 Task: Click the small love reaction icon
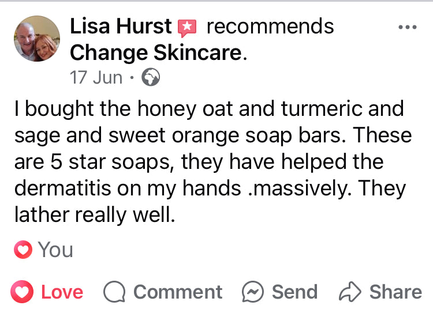coord(23,250)
